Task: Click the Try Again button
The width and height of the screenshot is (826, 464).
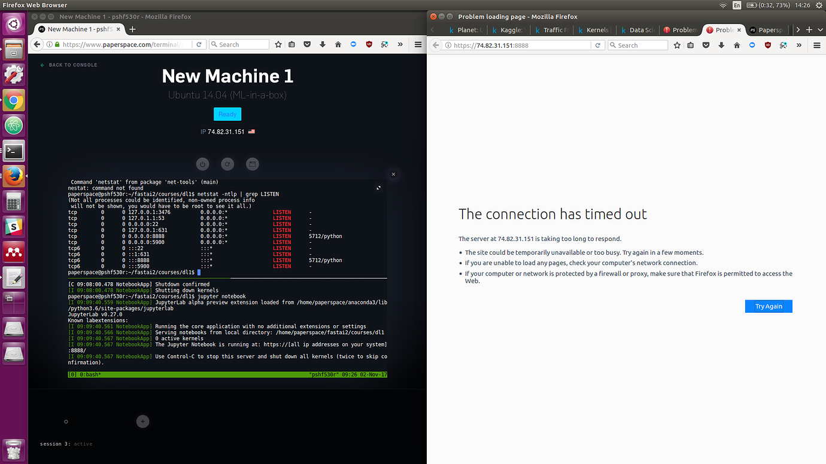Action: point(769,306)
